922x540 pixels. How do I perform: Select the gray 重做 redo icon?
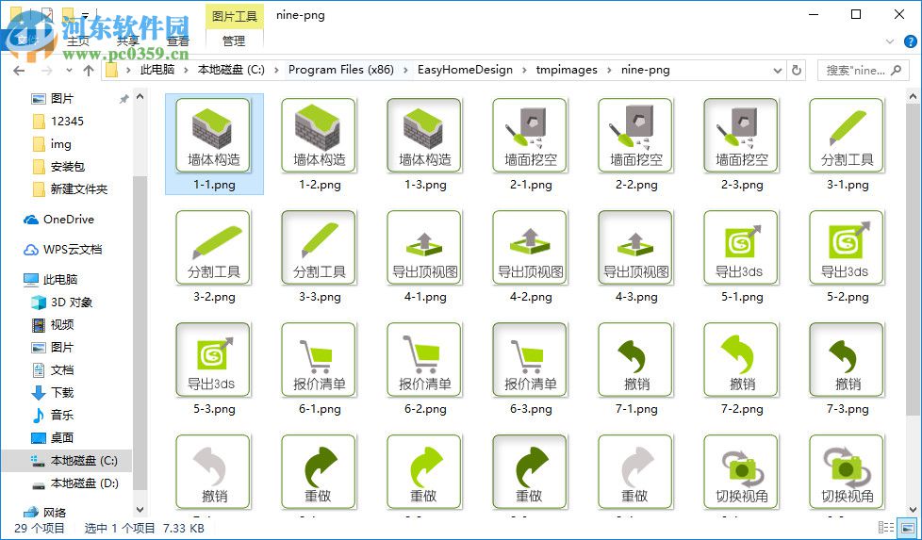[636, 472]
